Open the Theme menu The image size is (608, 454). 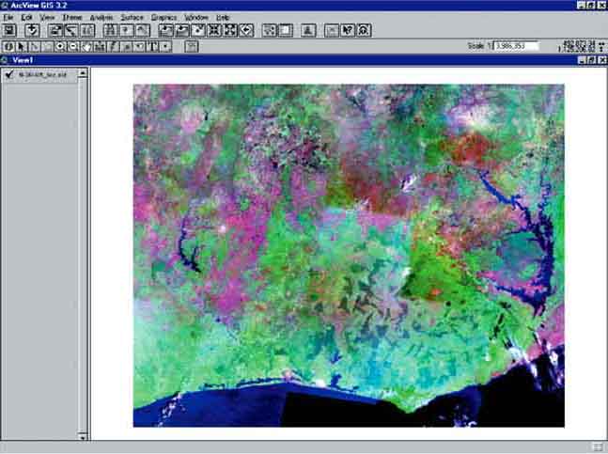click(x=71, y=17)
